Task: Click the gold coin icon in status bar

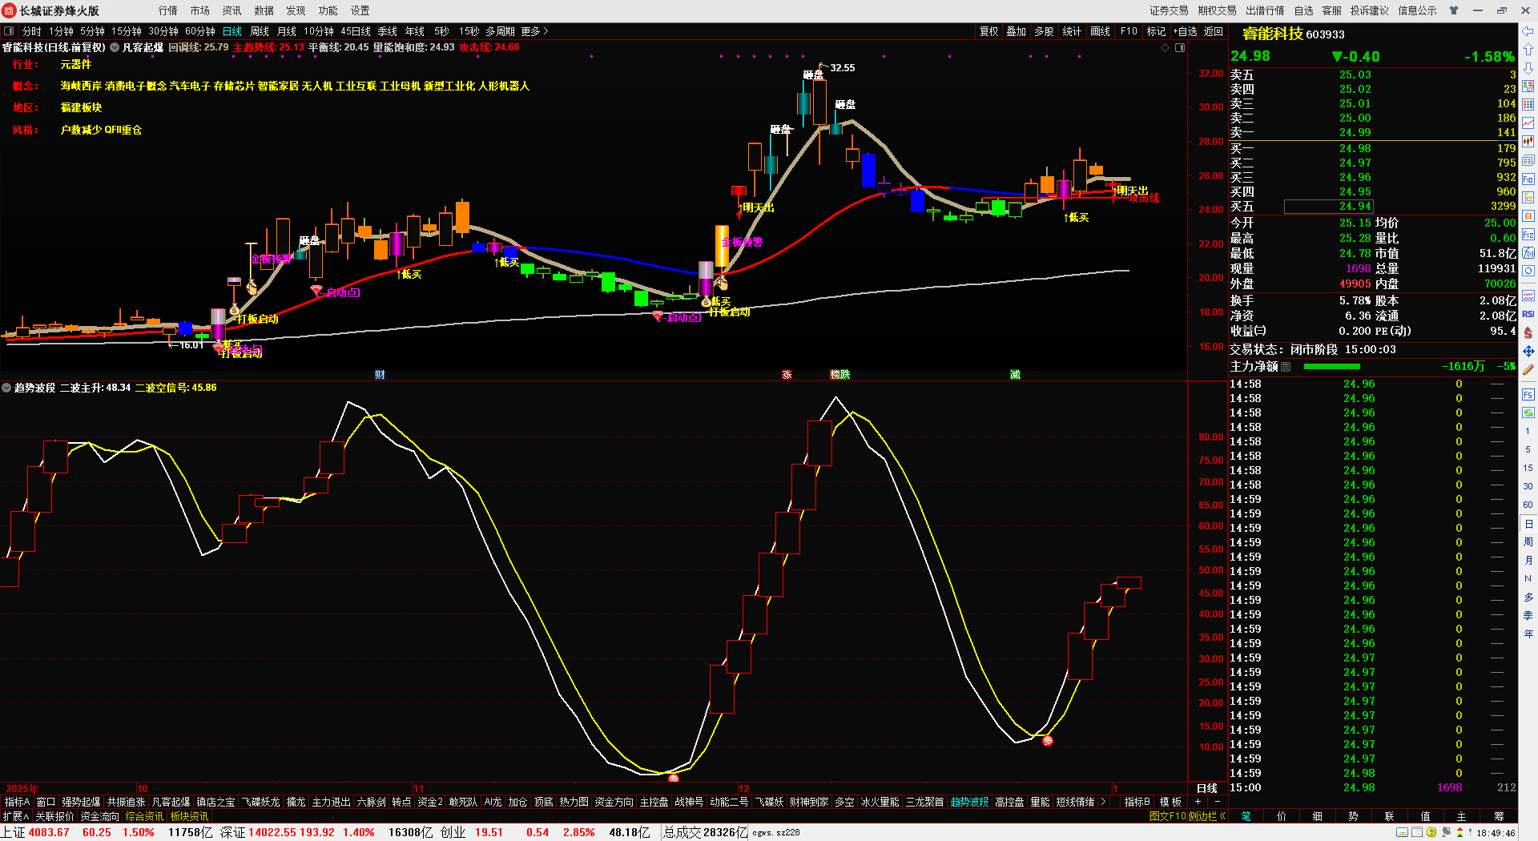Action: 1431,833
